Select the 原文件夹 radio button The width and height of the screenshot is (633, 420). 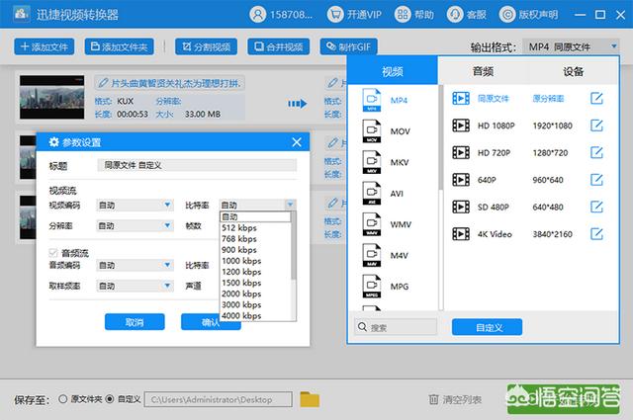(63, 399)
